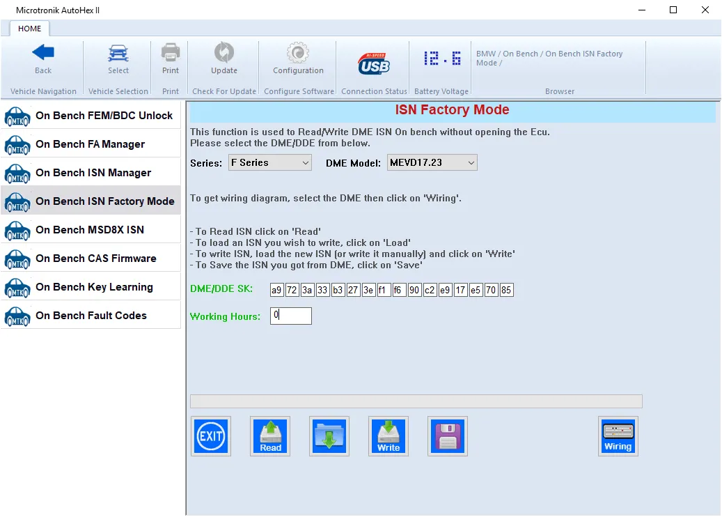
Task: Write ISN with the Write icon
Action: [389, 436]
